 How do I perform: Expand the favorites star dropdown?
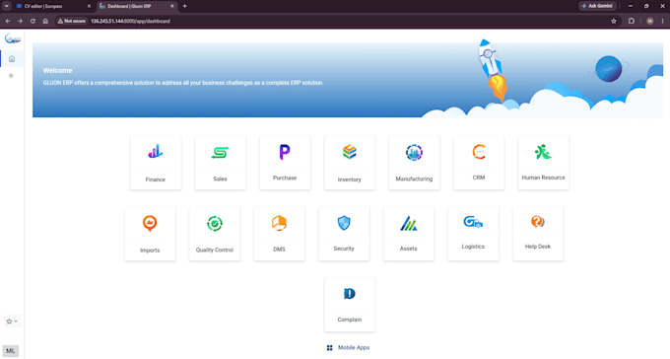click(x=12, y=321)
